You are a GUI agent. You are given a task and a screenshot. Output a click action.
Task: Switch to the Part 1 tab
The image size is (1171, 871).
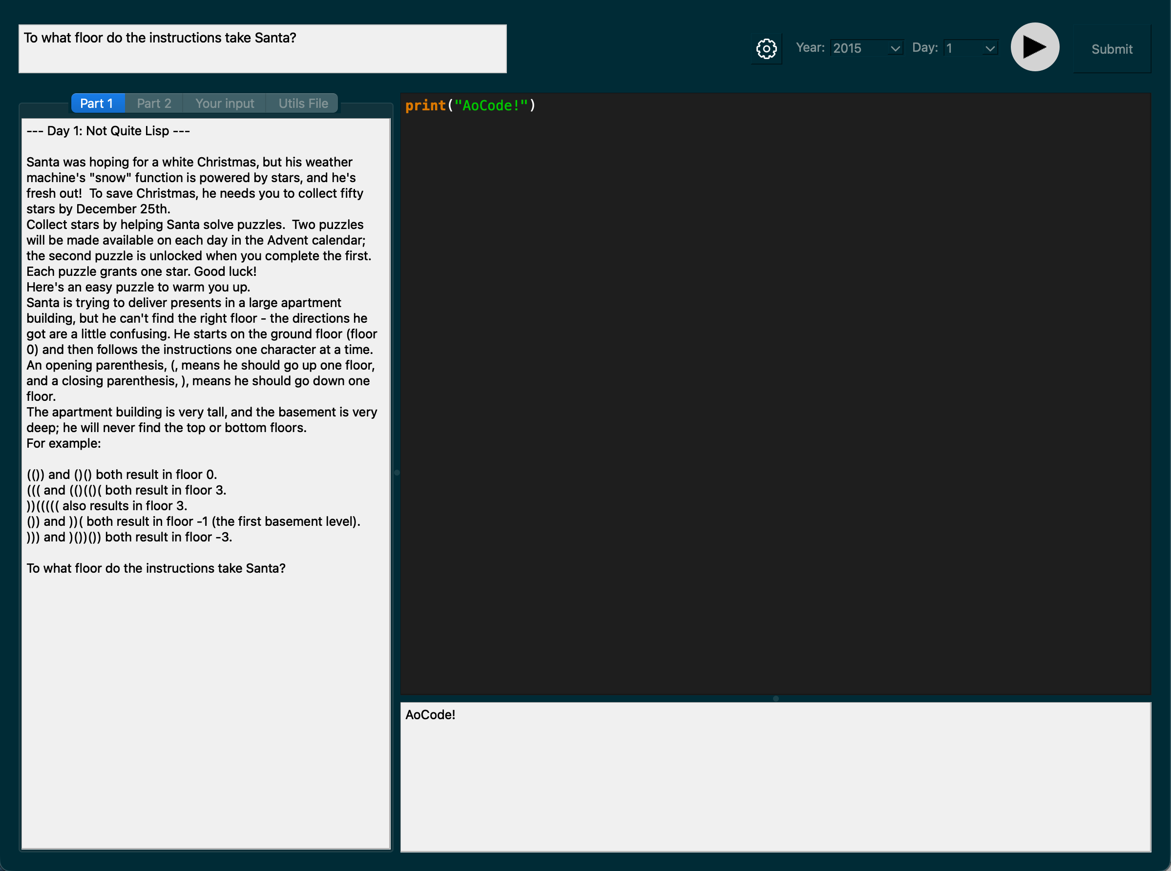(97, 104)
